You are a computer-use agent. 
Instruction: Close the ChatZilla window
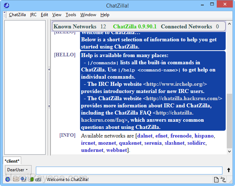click(225, 4)
